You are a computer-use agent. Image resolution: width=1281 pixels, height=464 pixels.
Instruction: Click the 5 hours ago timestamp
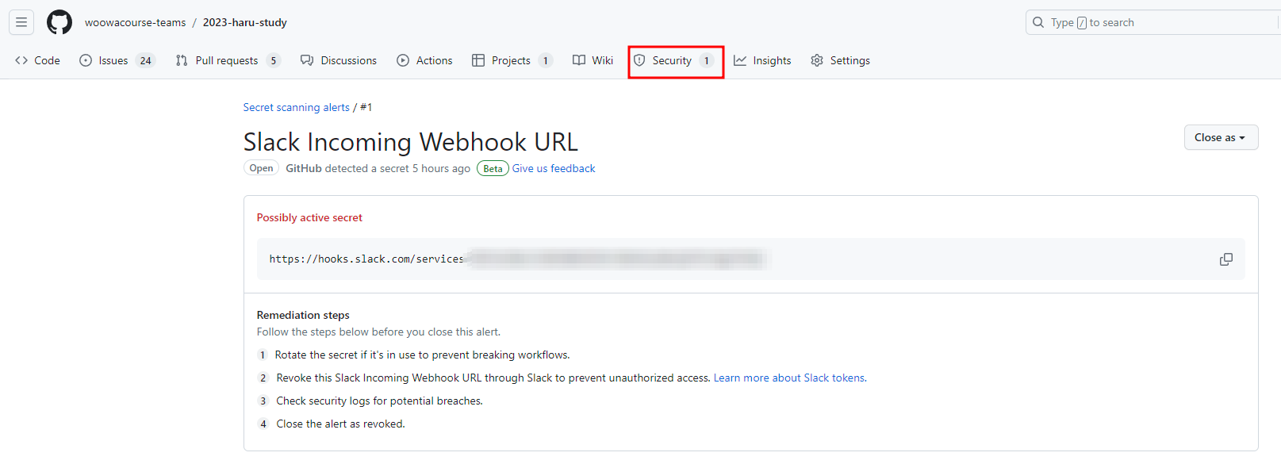click(441, 168)
